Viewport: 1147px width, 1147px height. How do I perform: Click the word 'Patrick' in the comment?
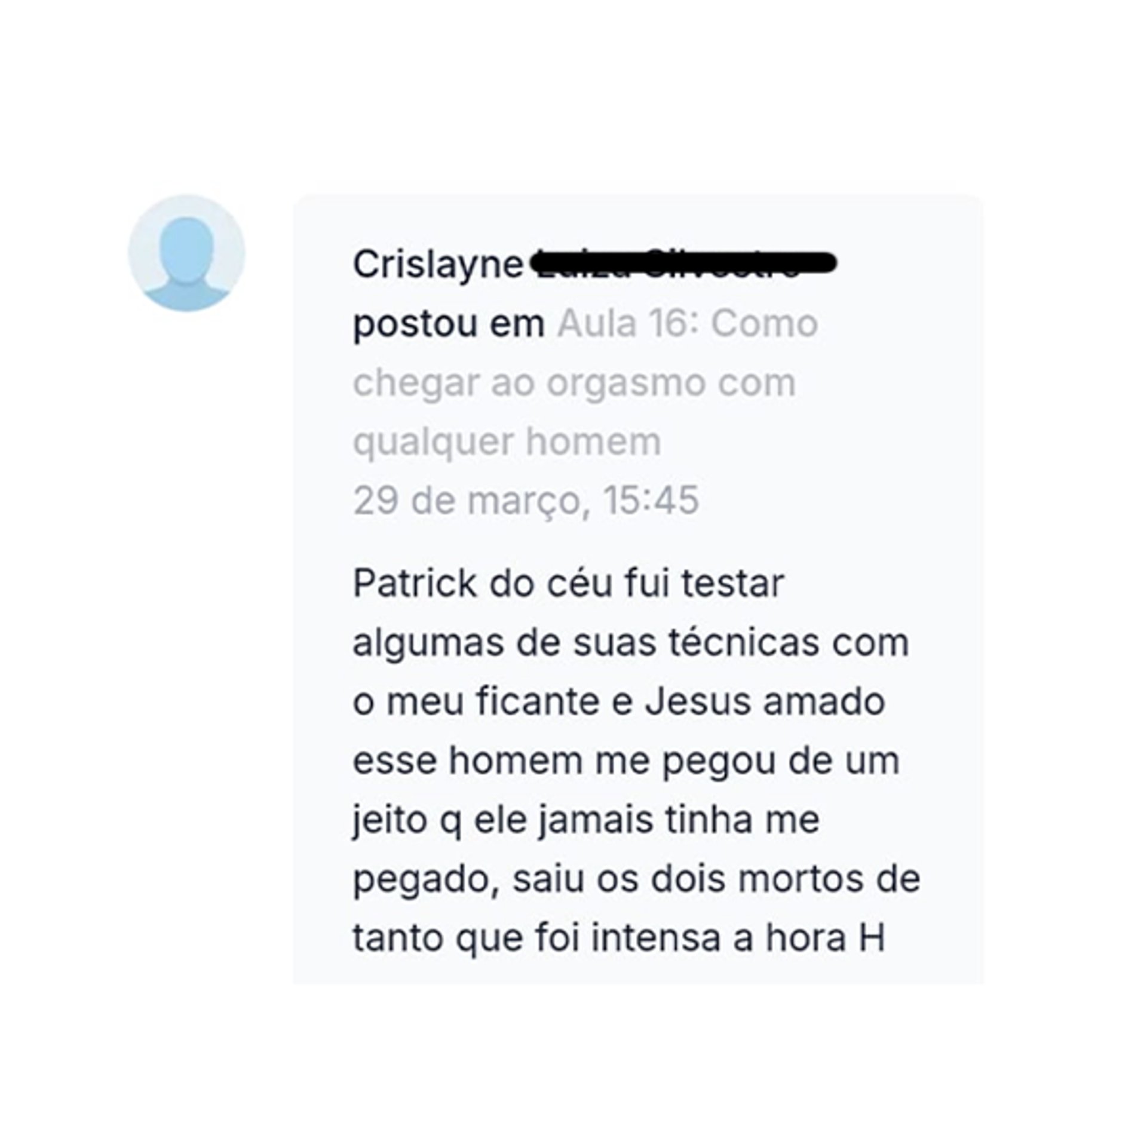(415, 583)
